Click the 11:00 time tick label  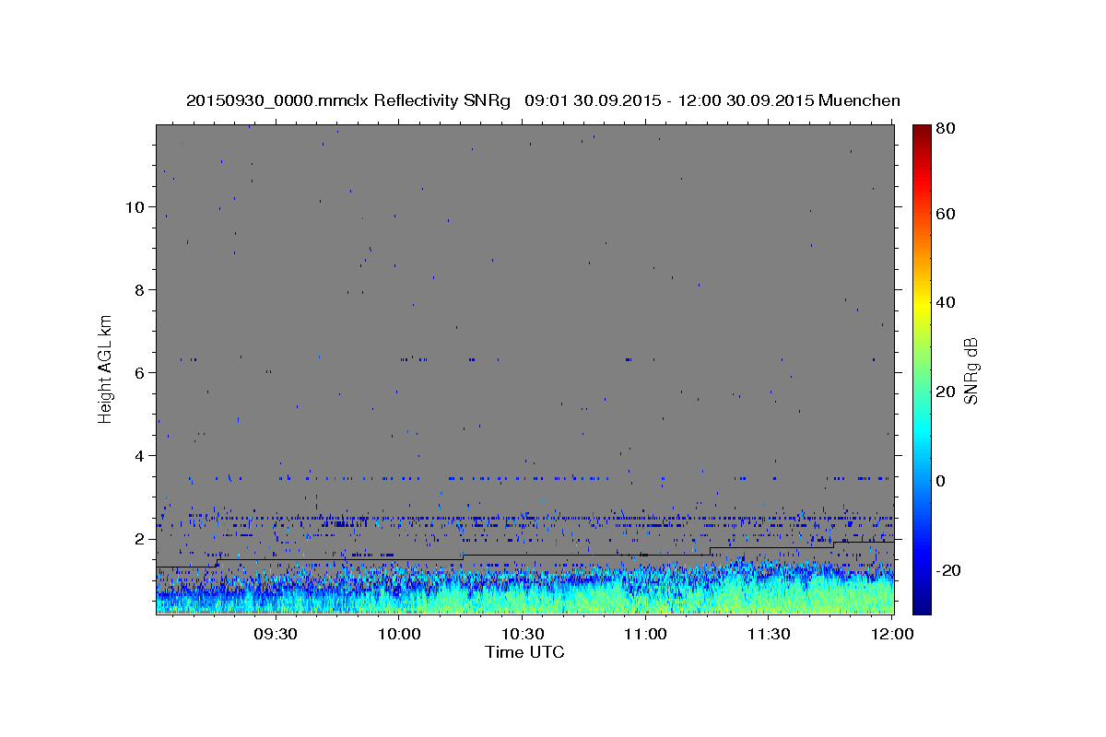pos(646,634)
